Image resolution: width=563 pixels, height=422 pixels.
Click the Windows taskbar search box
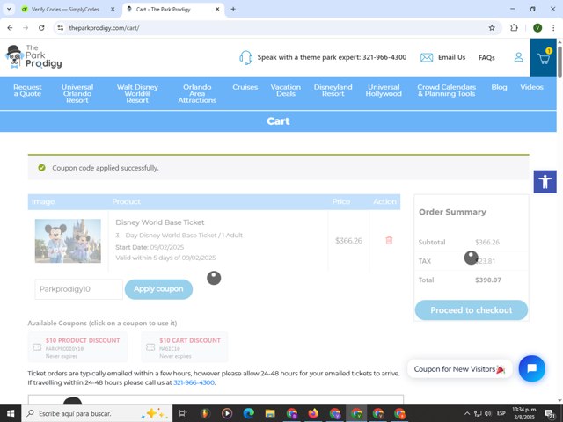(97, 413)
